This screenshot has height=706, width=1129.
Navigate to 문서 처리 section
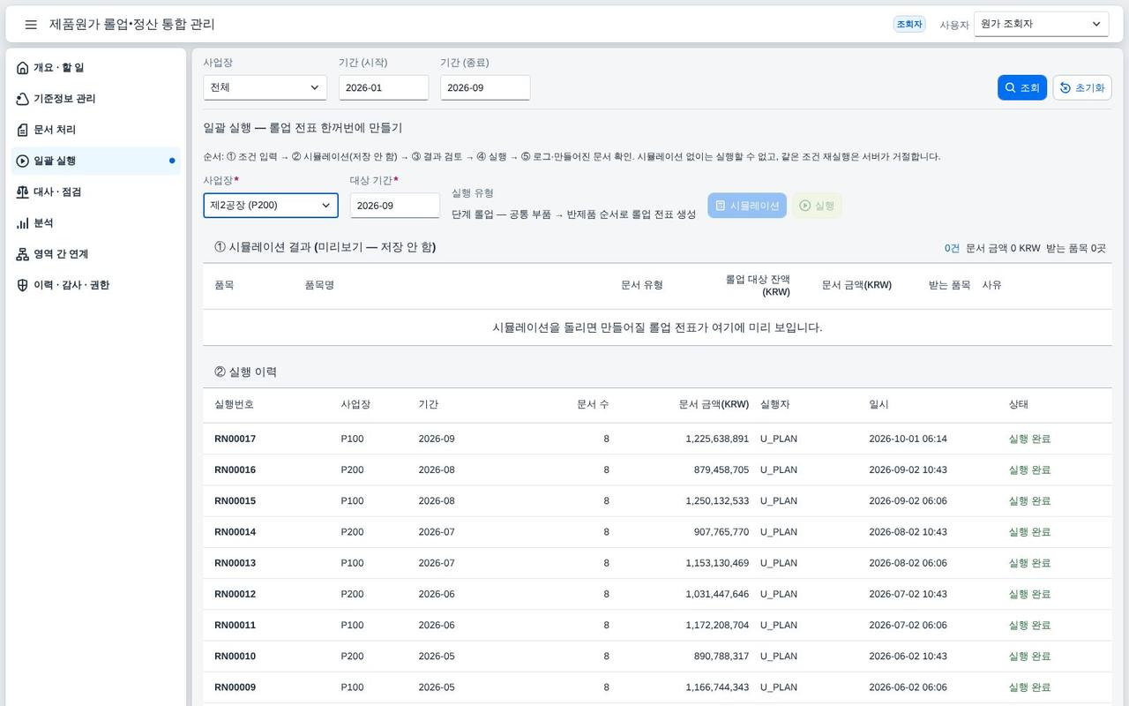(x=97, y=130)
